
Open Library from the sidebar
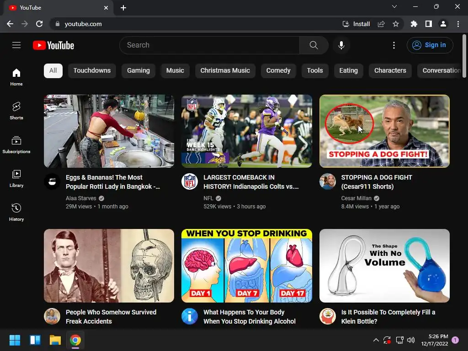click(16, 179)
